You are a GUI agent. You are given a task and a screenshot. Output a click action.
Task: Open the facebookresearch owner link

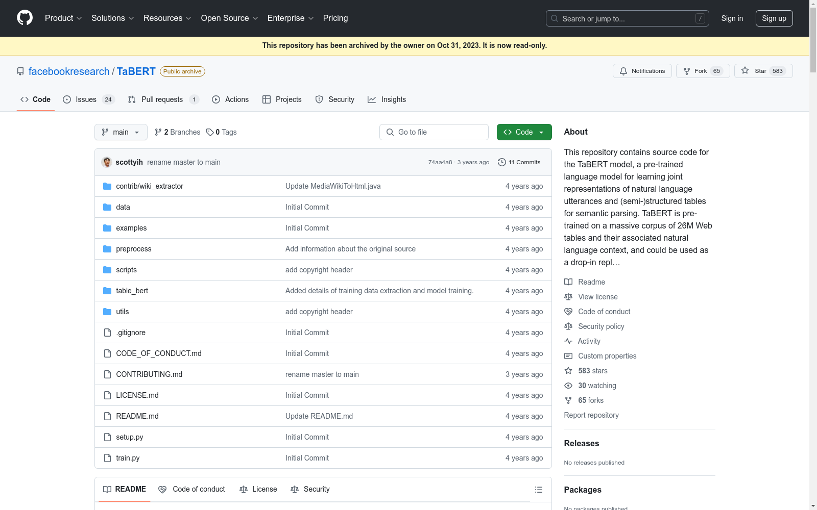click(x=69, y=71)
